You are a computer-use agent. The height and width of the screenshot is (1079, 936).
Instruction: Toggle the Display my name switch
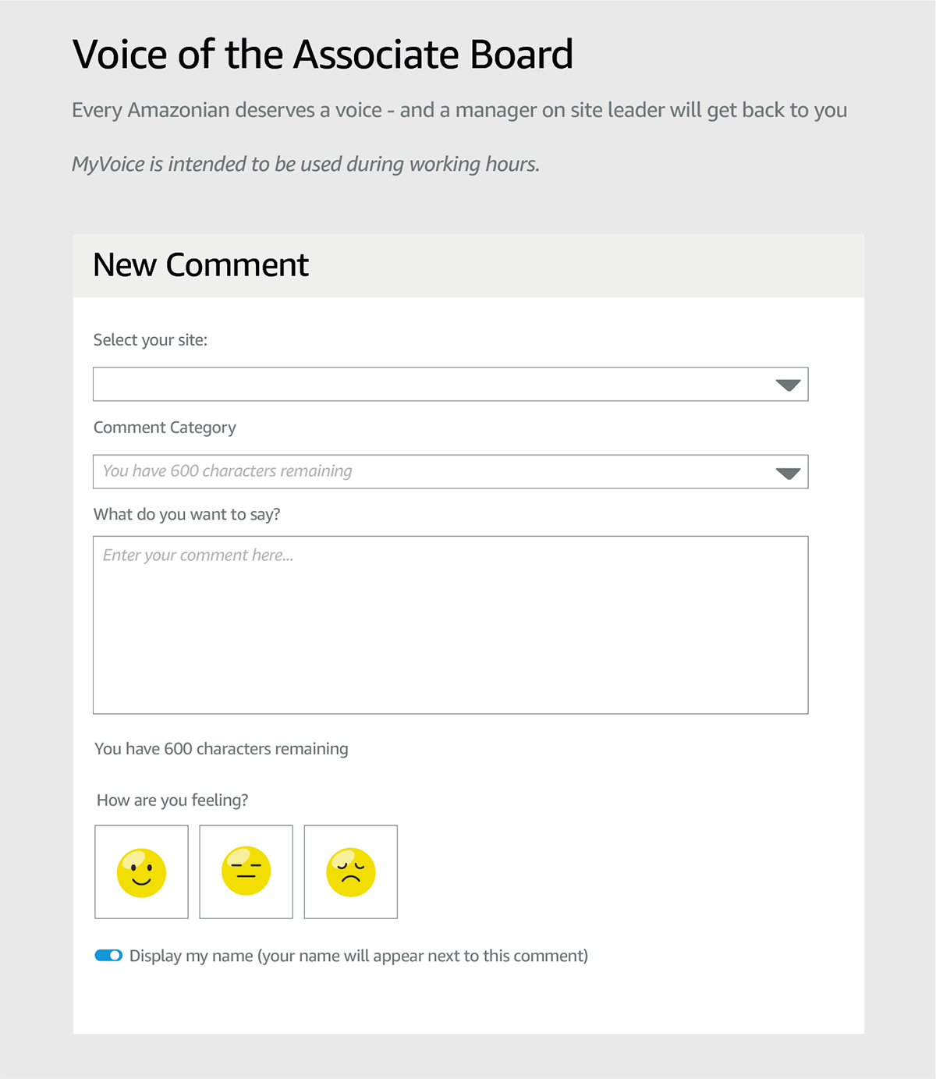[x=108, y=956]
